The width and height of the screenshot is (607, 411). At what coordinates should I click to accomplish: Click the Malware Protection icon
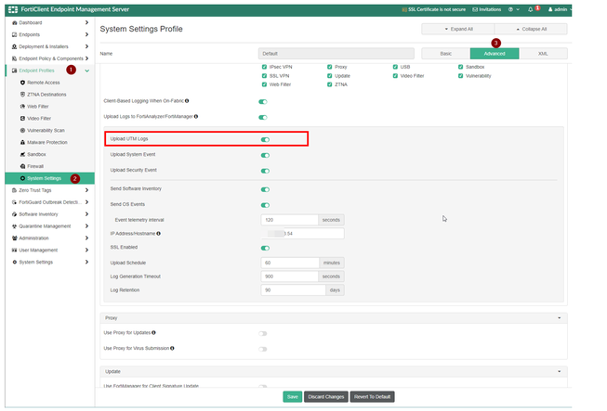[22, 143]
